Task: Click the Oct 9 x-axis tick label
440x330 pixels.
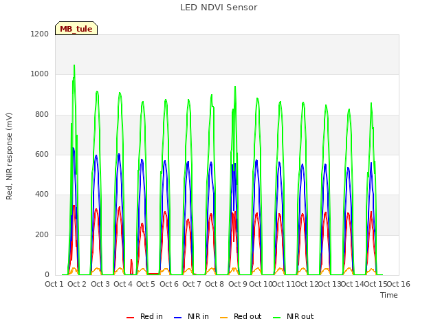Action: point(238,284)
